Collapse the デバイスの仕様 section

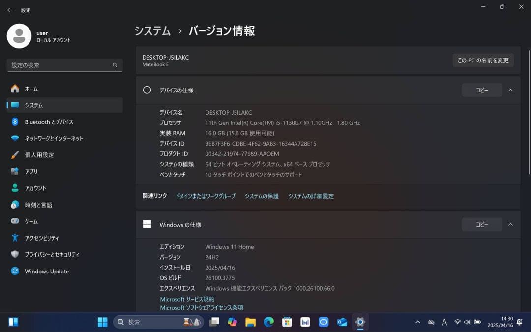click(510, 90)
